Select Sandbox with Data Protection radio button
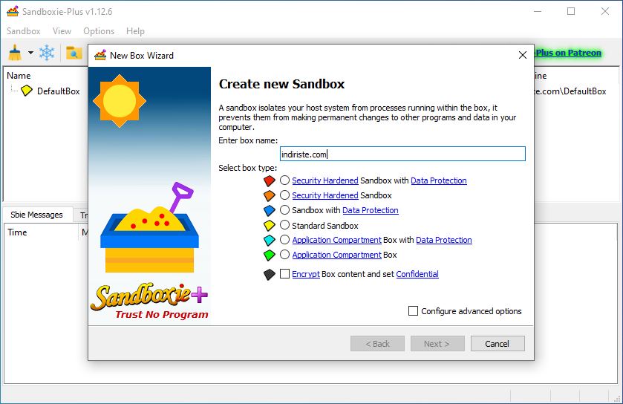 [x=284, y=209]
